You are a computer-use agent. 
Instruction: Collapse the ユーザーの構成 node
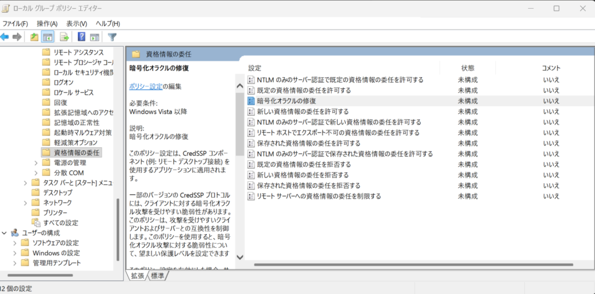click(4, 233)
